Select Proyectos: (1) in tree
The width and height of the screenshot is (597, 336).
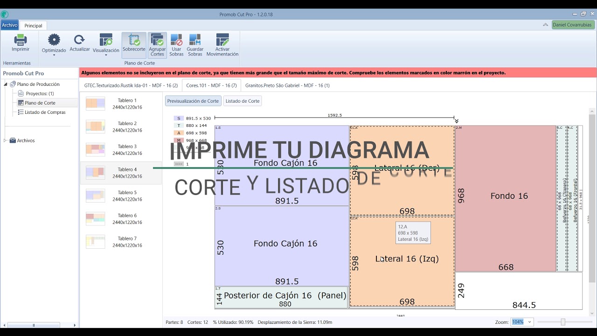coord(40,93)
